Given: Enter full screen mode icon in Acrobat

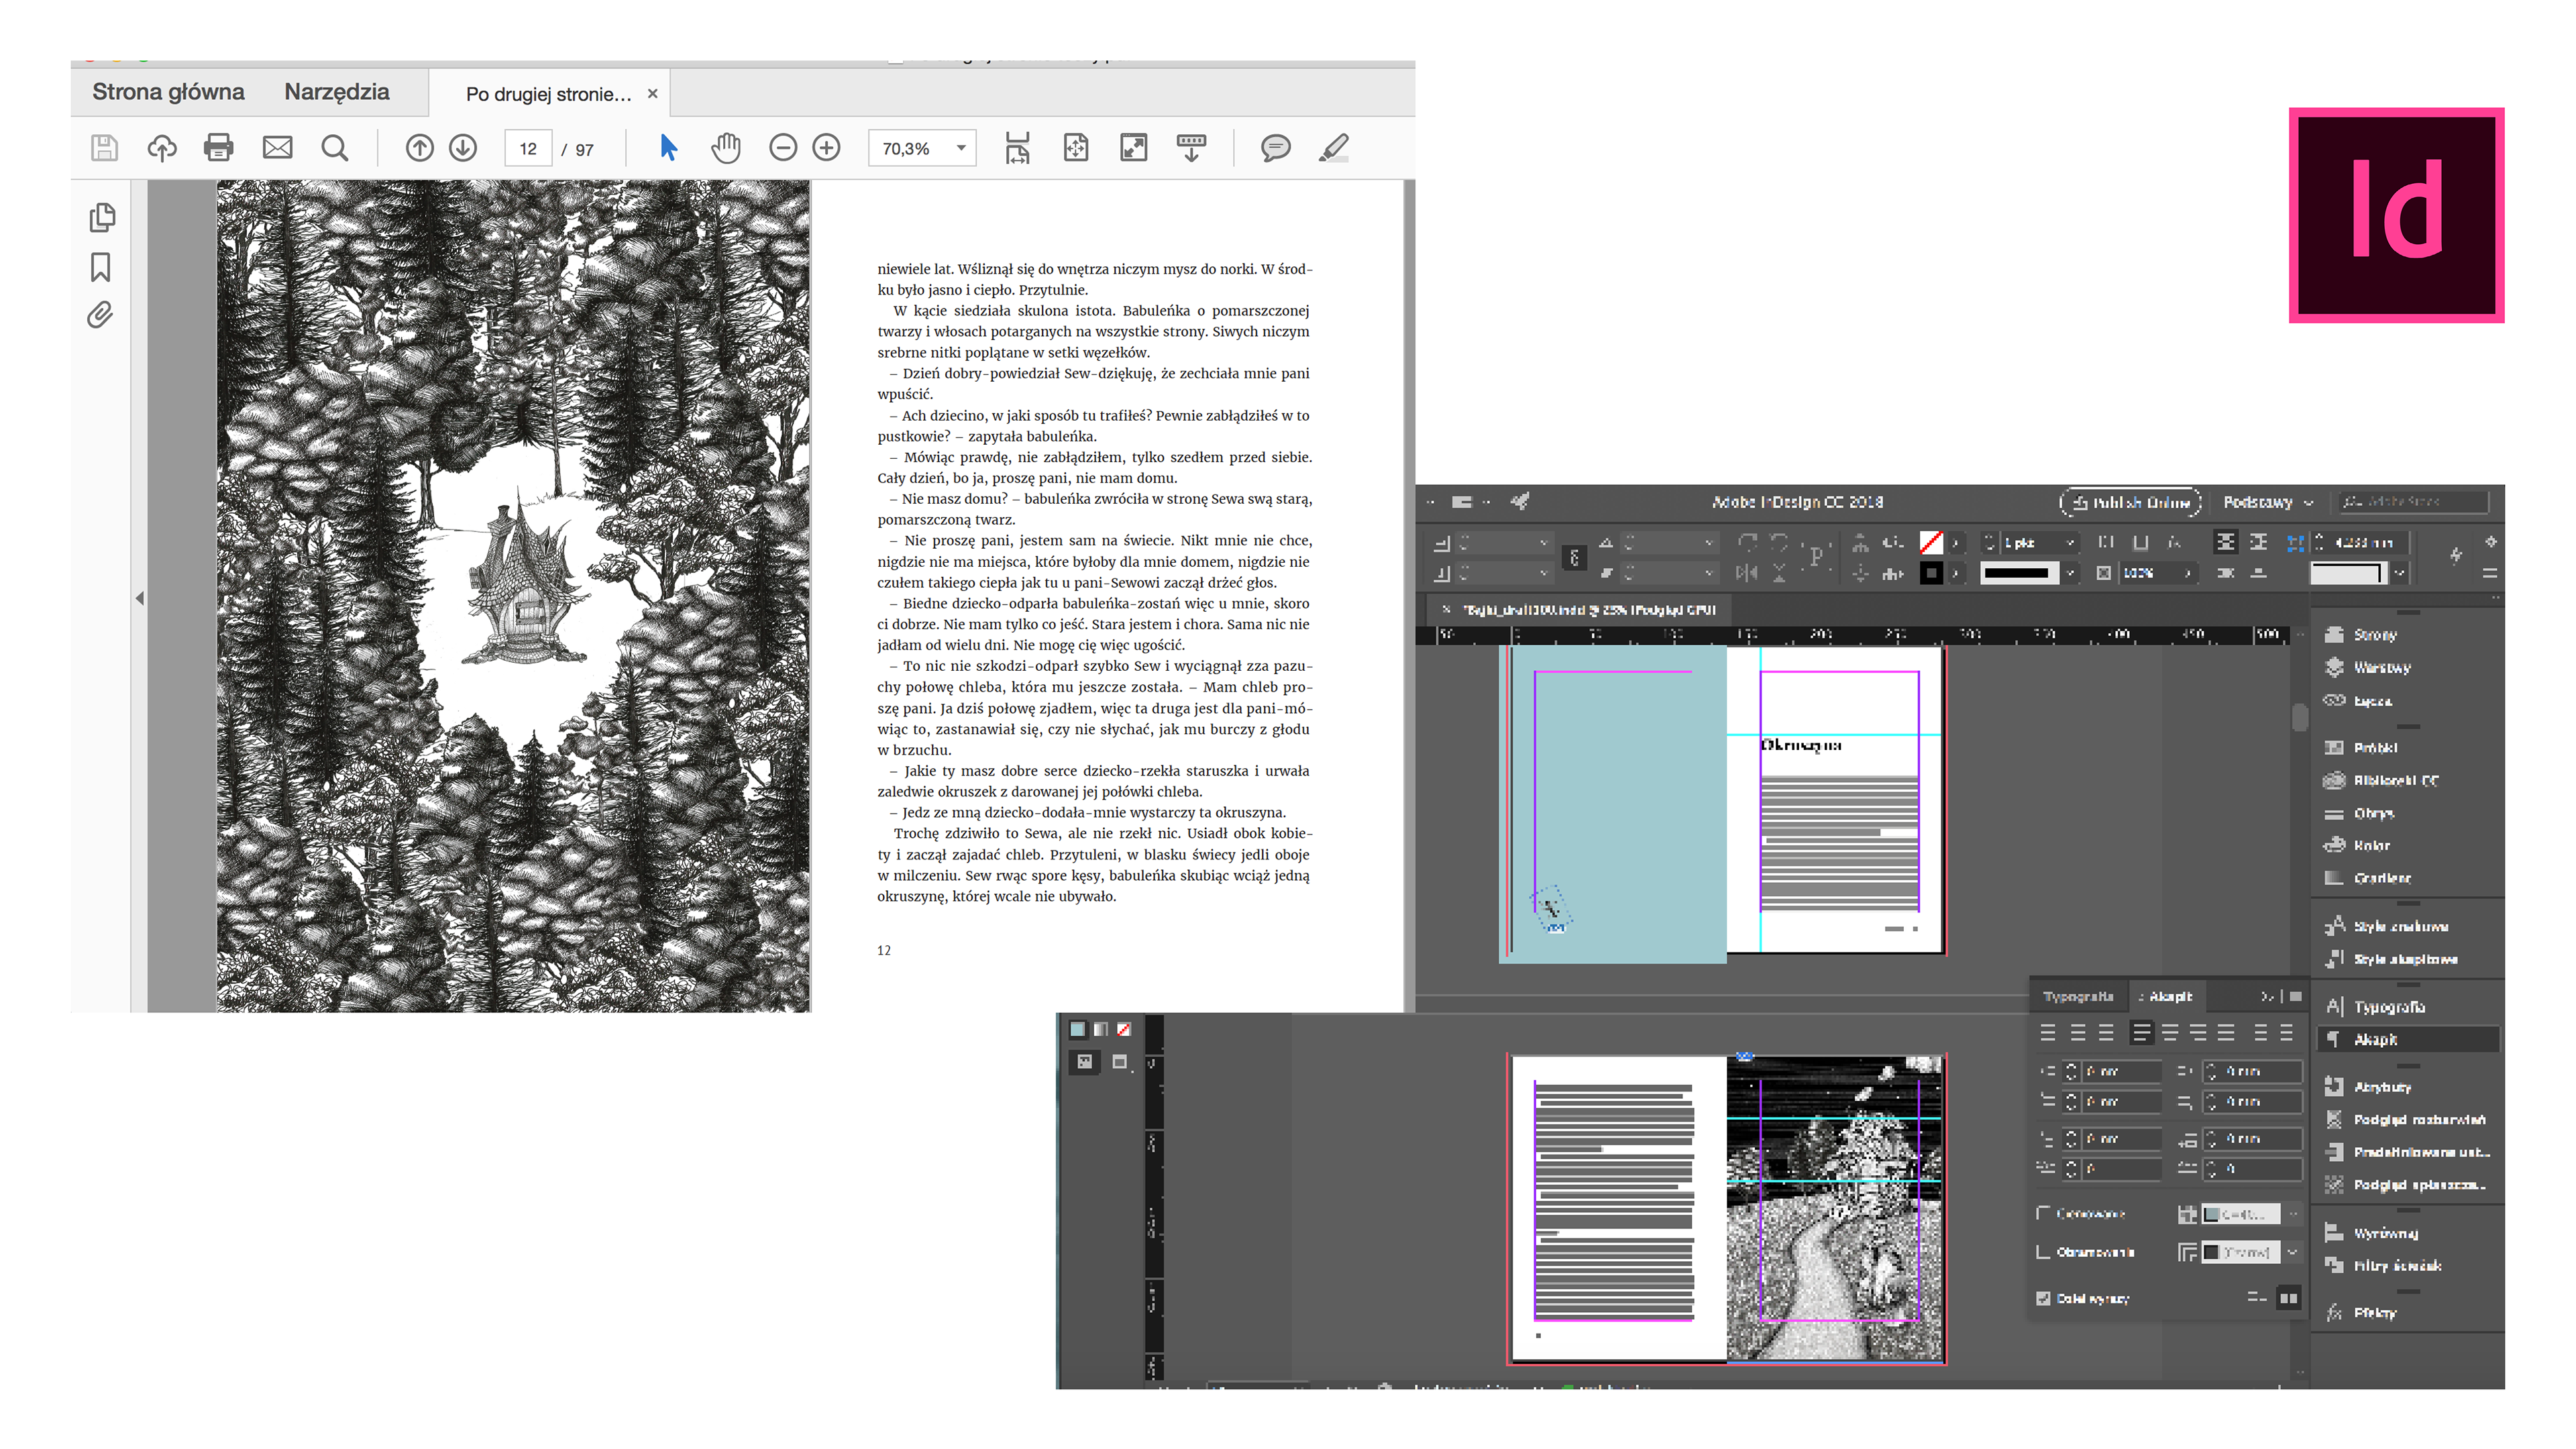Looking at the screenshot, I should [x=1134, y=148].
